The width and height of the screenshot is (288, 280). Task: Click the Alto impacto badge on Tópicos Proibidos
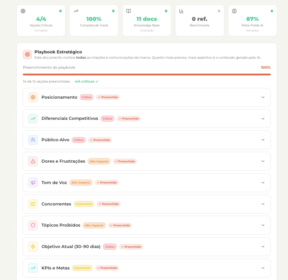click(x=94, y=225)
